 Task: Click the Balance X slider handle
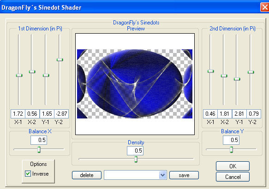pos(39,149)
